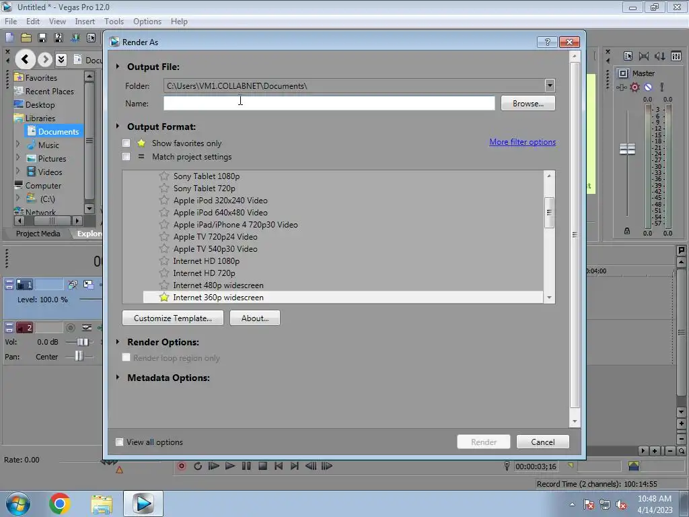The image size is (689, 517).
Task: Open the Options menu
Action: point(147,21)
